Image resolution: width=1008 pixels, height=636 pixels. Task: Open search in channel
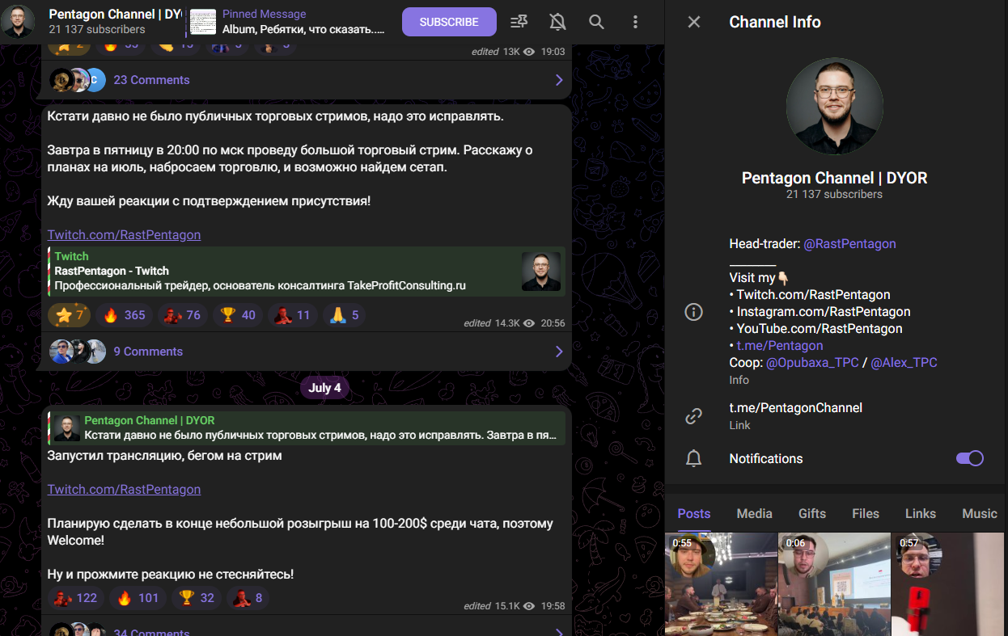click(596, 22)
